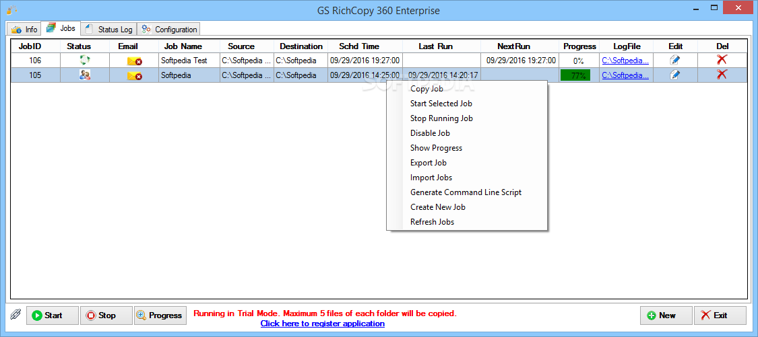The height and width of the screenshot is (337, 758).
Task: Click the job ID cell '105'
Action: pyautogui.click(x=35, y=75)
